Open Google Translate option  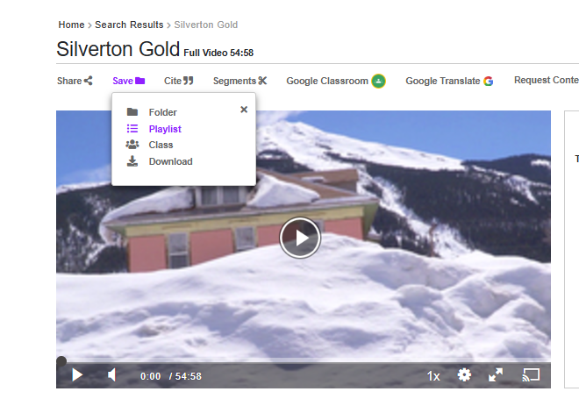pos(448,81)
